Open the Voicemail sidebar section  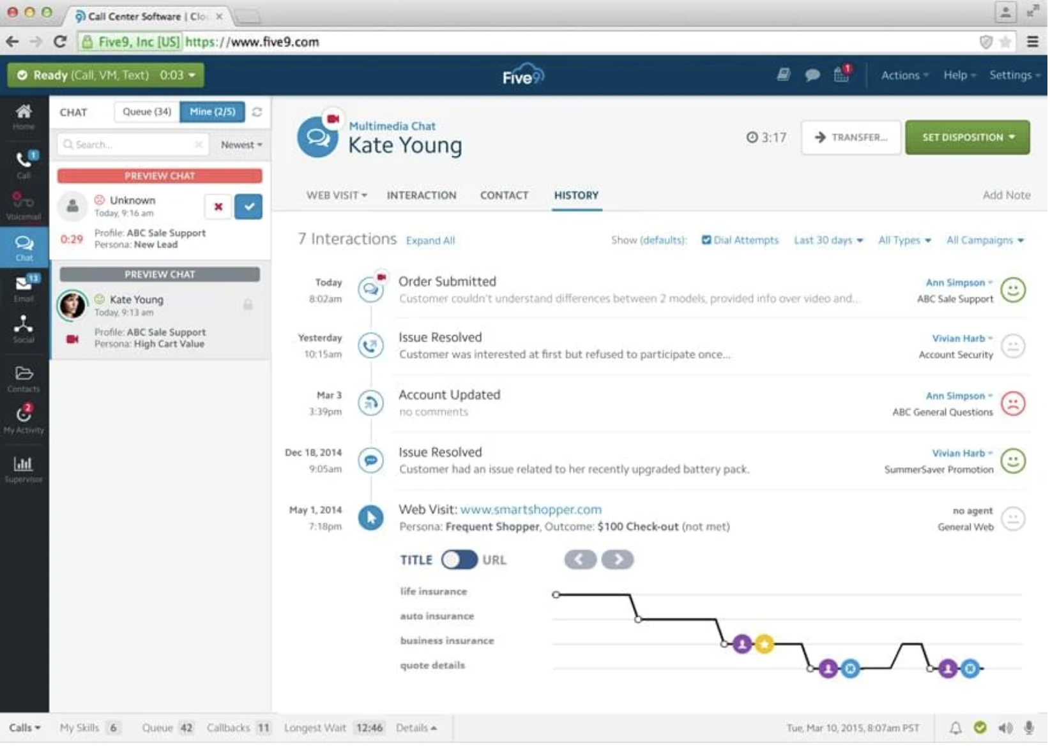pyautogui.click(x=24, y=206)
